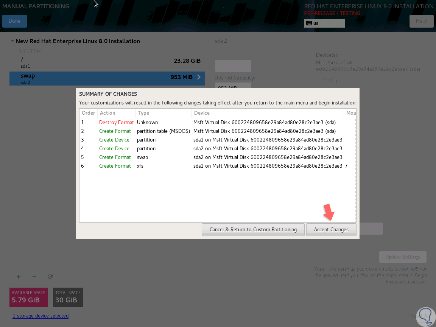Open the 1 storage device selected link
The image size is (436, 327).
(40, 316)
